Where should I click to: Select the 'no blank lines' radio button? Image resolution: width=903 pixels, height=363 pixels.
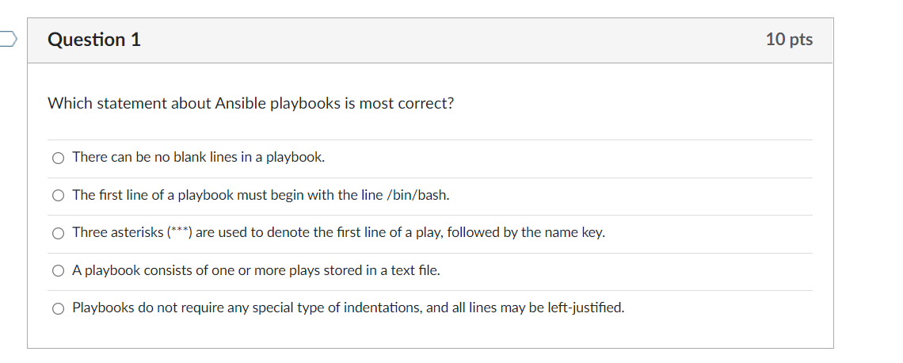58,158
